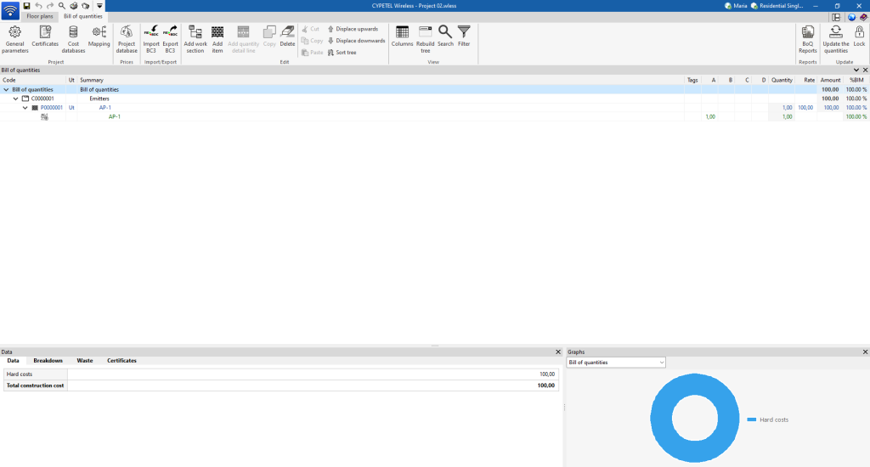This screenshot has width=870, height=467.
Task: Switch to the Breakdown tab
Action: tap(48, 361)
